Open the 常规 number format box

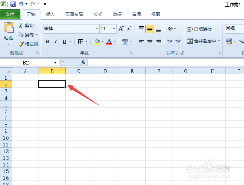234,29
